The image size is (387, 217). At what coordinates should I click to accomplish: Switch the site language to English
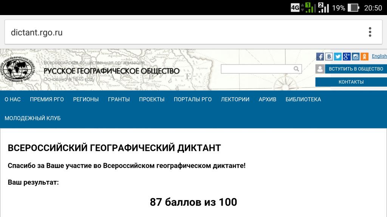tap(379, 56)
